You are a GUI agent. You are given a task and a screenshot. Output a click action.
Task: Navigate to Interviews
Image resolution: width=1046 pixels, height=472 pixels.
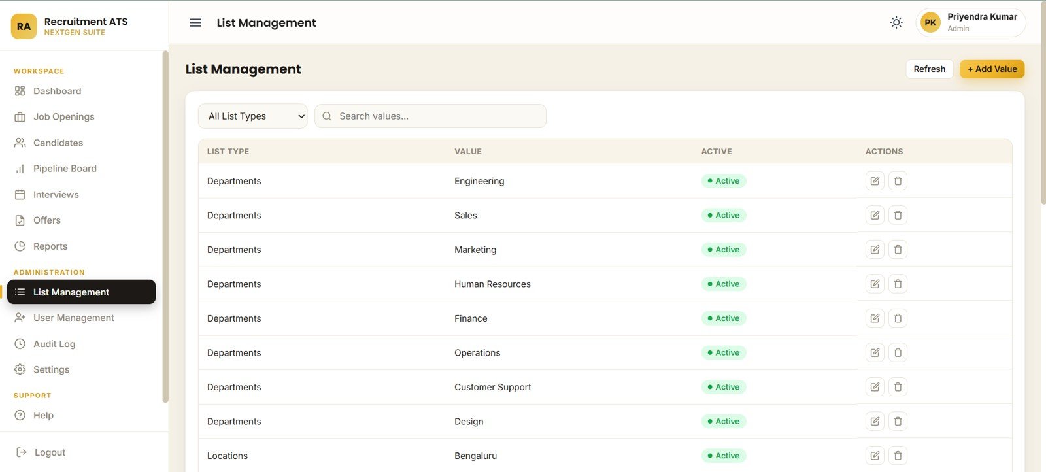(81, 195)
